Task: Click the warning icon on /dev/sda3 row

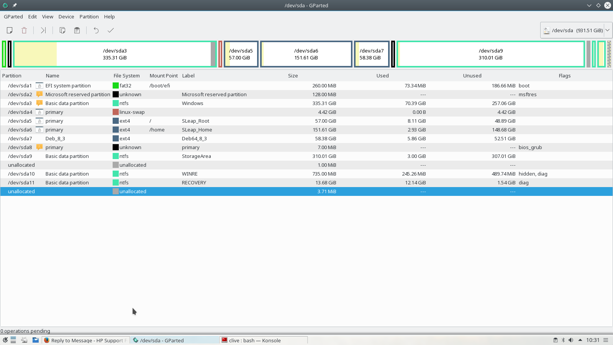Action: click(39, 103)
